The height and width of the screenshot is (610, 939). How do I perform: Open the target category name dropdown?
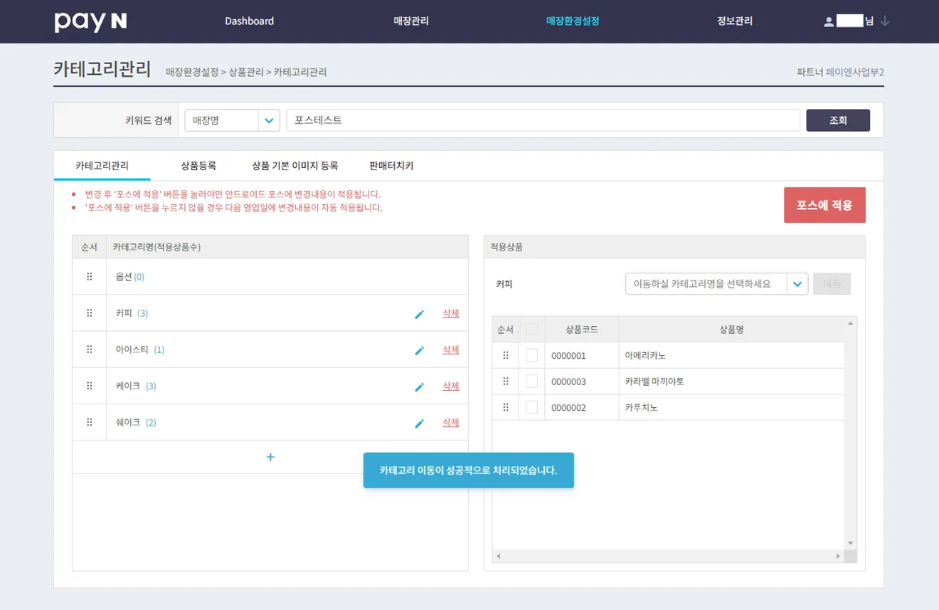click(x=716, y=284)
